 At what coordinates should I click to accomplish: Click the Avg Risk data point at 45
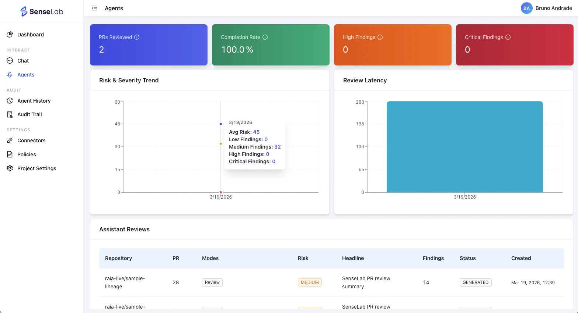221,124
